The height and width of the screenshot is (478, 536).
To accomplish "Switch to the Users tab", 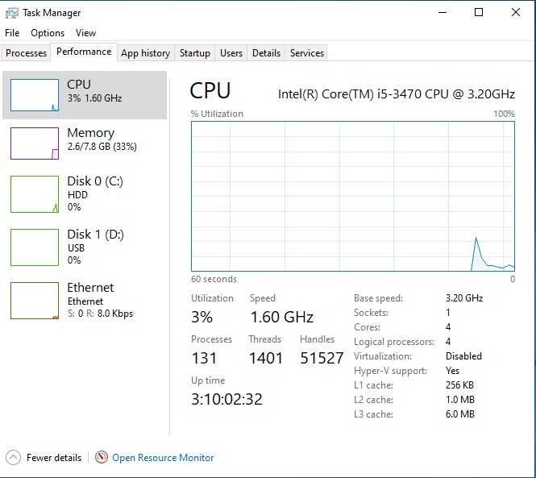I will (x=231, y=53).
